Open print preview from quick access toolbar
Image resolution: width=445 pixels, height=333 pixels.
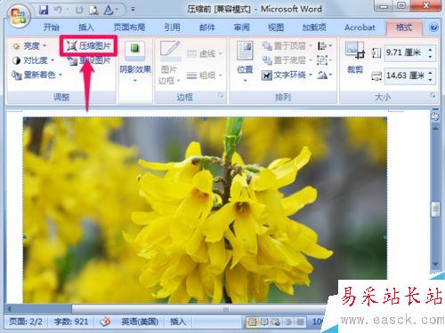click(x=93, y=11)
